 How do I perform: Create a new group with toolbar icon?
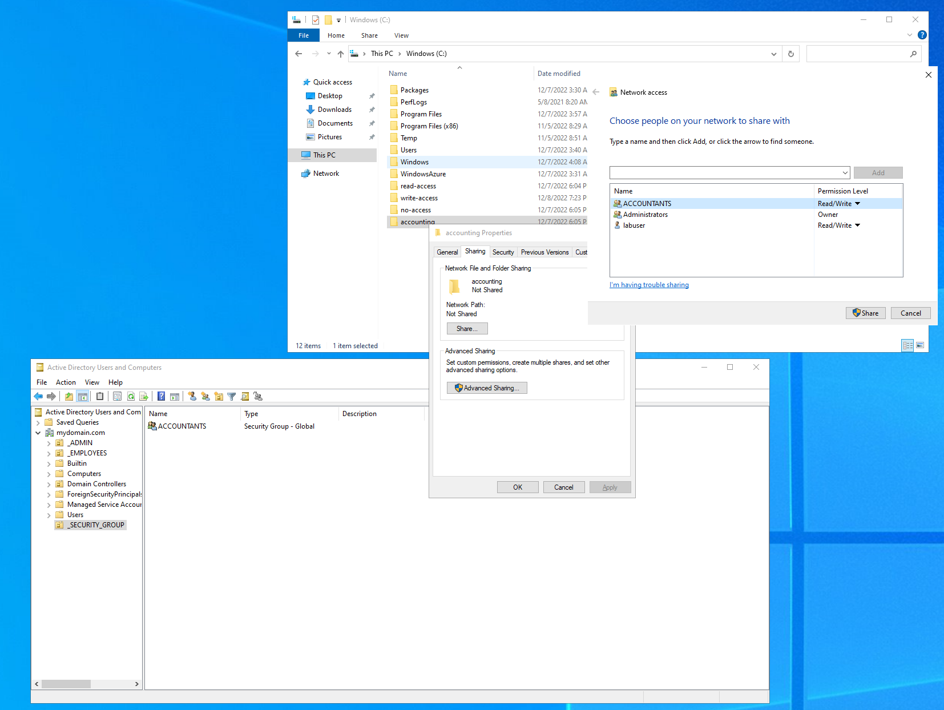pyautogui.click(x=205, y=396)
